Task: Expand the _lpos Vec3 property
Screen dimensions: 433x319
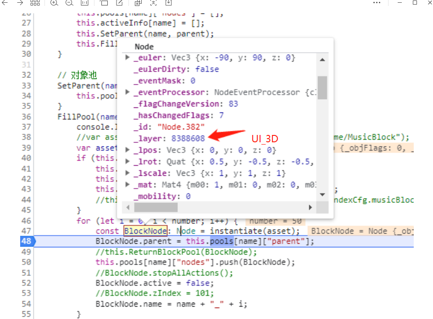Action: [x=128, y=150]
